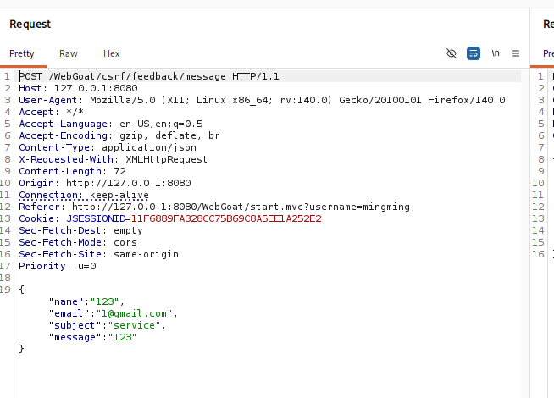The width and height of the screenshot is (554, 398).
Task: Switch to the Pretty tab
Action: pyautogui.click(x=22, y=53)
